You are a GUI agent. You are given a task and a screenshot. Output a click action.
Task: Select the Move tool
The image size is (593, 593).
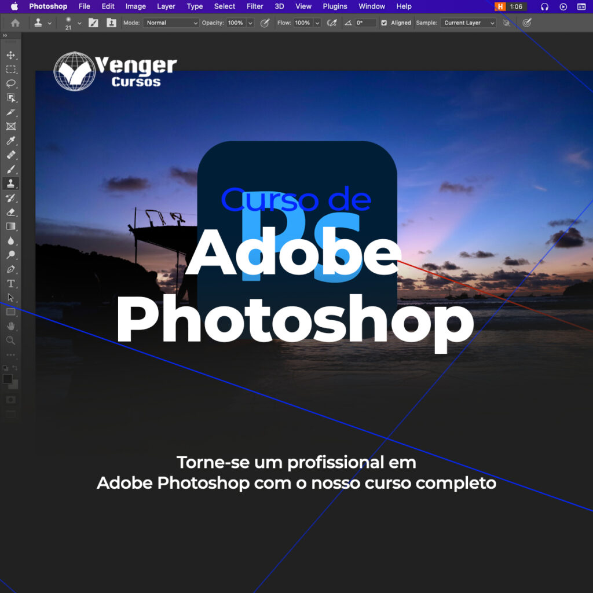click(x=10, y=55)
